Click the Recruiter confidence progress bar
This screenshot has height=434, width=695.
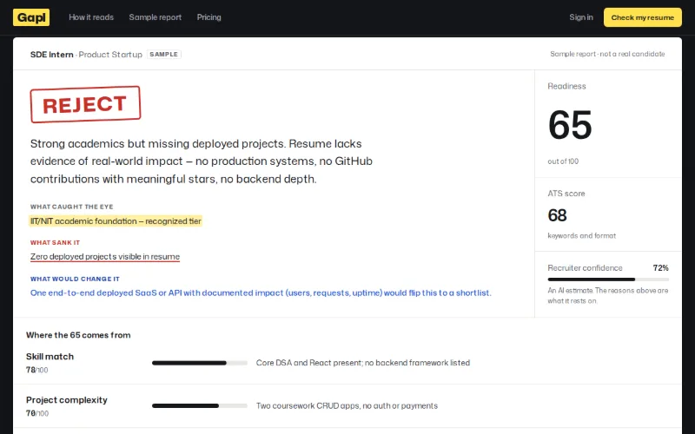coord(608,279)
